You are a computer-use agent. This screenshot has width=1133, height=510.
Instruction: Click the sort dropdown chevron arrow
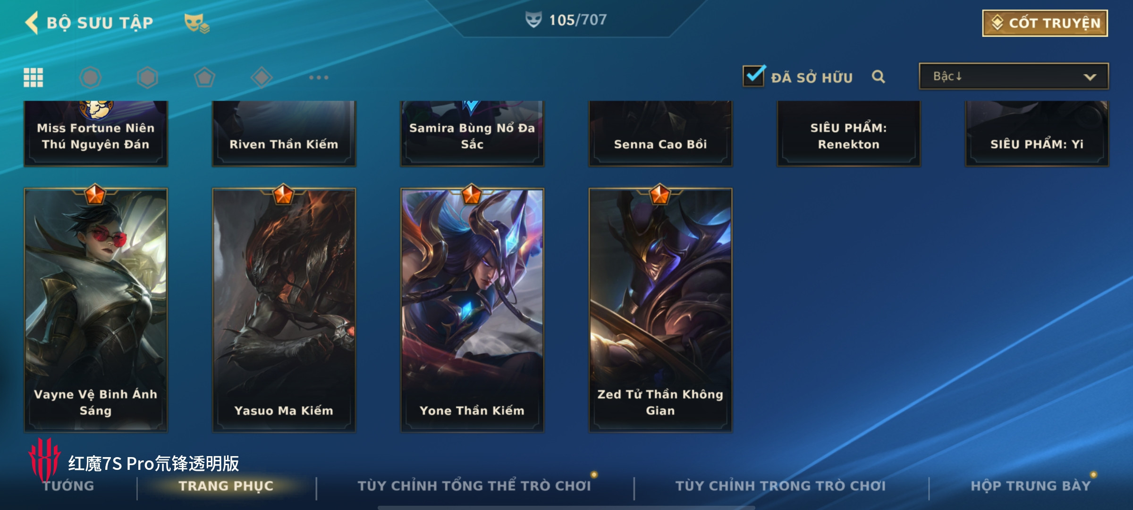(x=1090, y=77)
